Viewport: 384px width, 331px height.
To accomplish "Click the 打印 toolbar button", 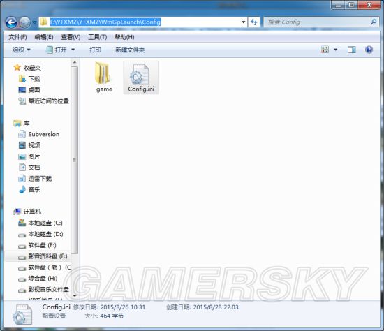I will 95,50.
